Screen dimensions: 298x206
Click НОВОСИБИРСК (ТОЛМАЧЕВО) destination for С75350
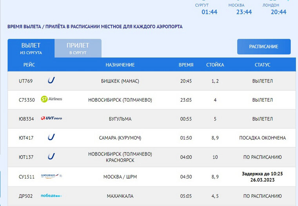coord(120,100)
